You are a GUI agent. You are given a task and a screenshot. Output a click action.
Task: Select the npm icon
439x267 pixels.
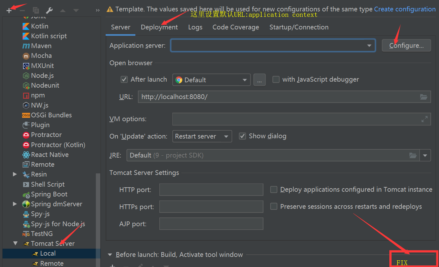pyautogui.click(x=26, y=96)
